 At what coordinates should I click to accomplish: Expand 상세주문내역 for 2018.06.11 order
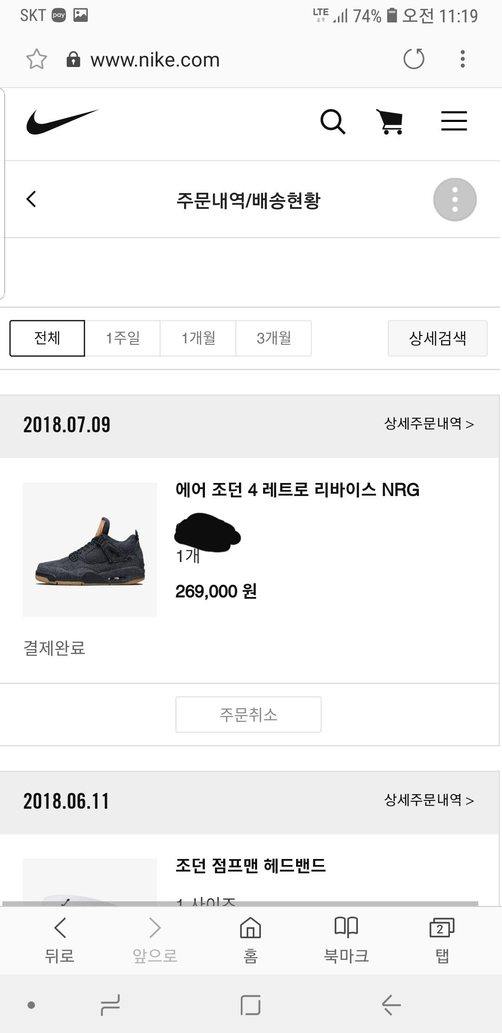pos(429,800)
